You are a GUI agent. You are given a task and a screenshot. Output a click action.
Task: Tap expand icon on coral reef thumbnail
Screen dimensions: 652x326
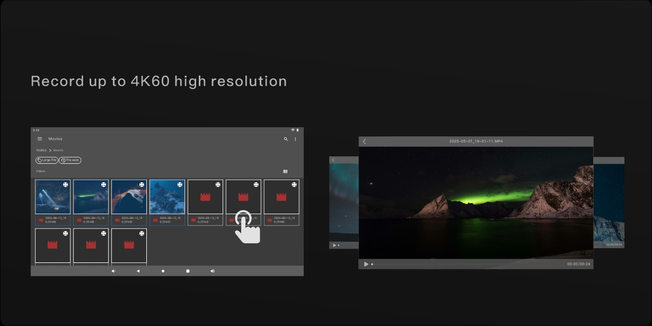point(180,184)
